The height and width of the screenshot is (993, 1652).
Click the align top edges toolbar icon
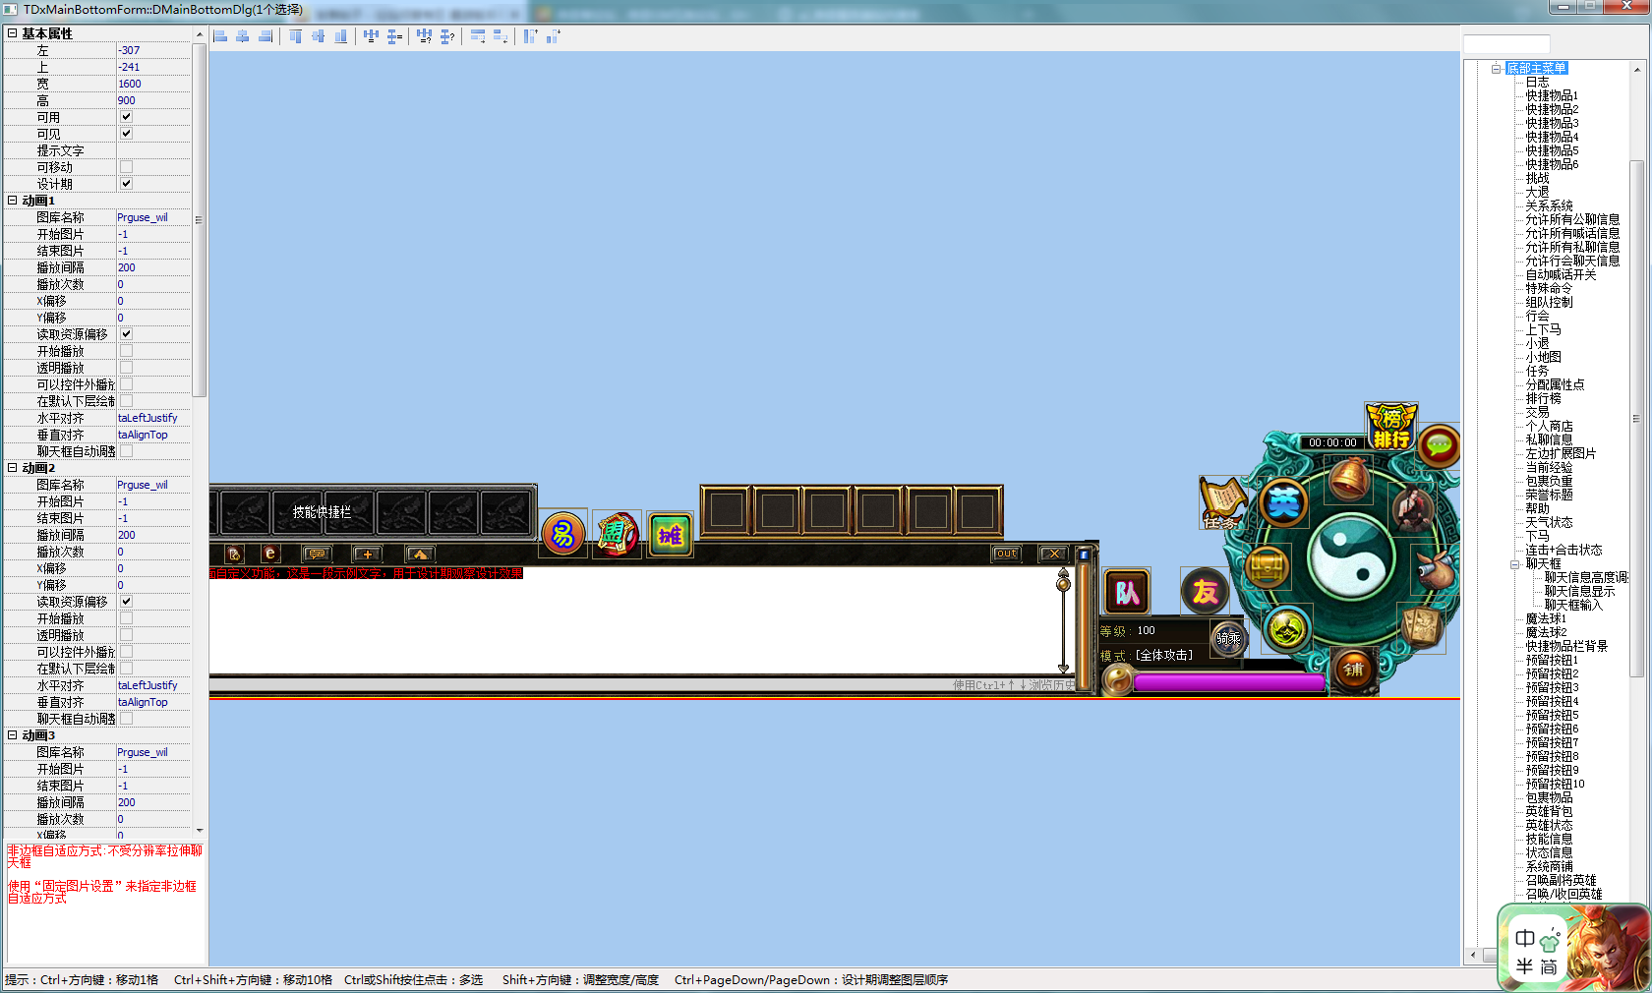[295, 36]
